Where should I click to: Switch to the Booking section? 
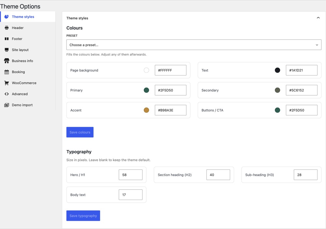click(x=28, y=72)
